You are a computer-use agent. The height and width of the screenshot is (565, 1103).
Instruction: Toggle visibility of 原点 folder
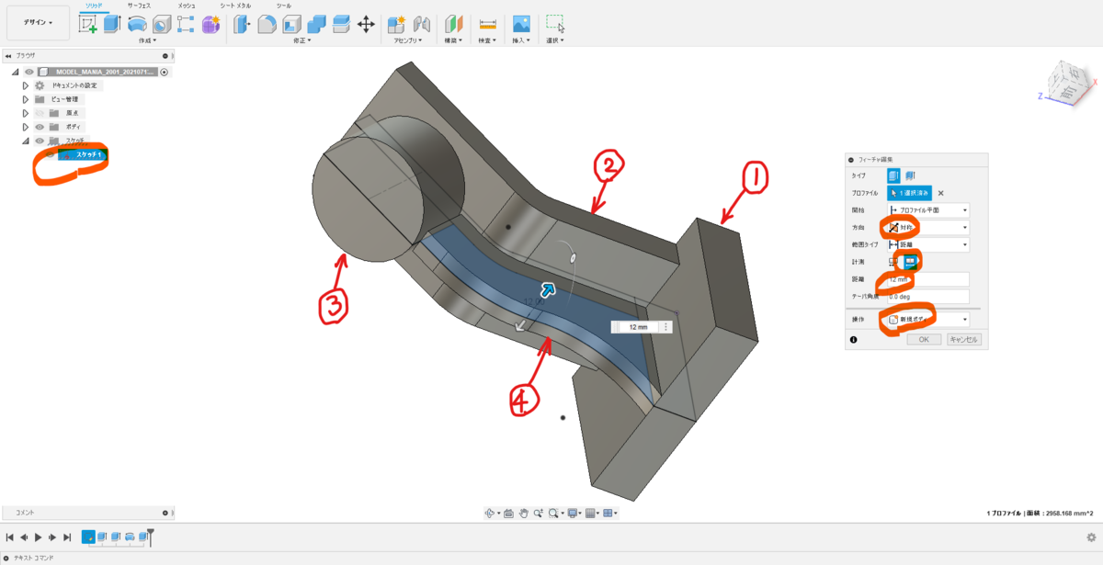tap(40, 113)
